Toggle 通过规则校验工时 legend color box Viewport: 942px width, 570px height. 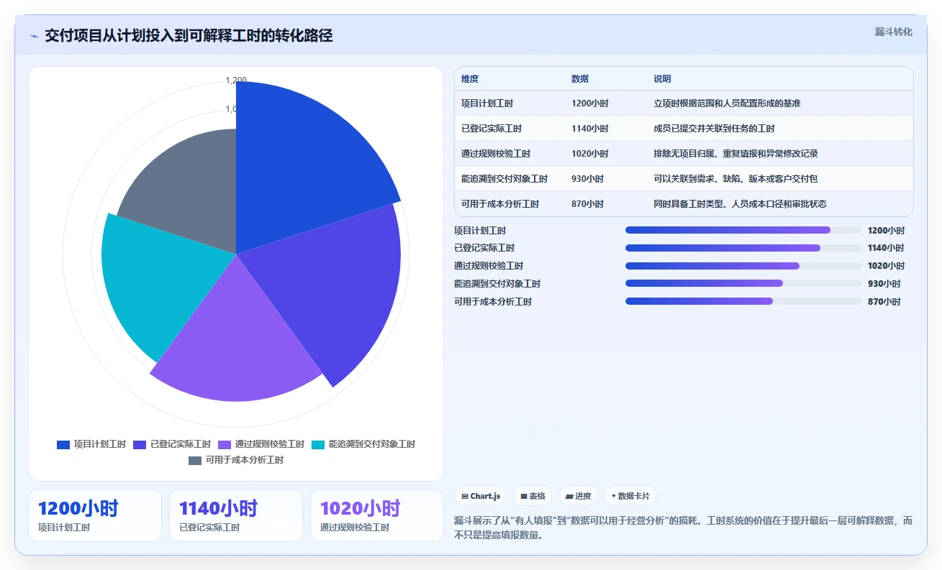point(225,444)
